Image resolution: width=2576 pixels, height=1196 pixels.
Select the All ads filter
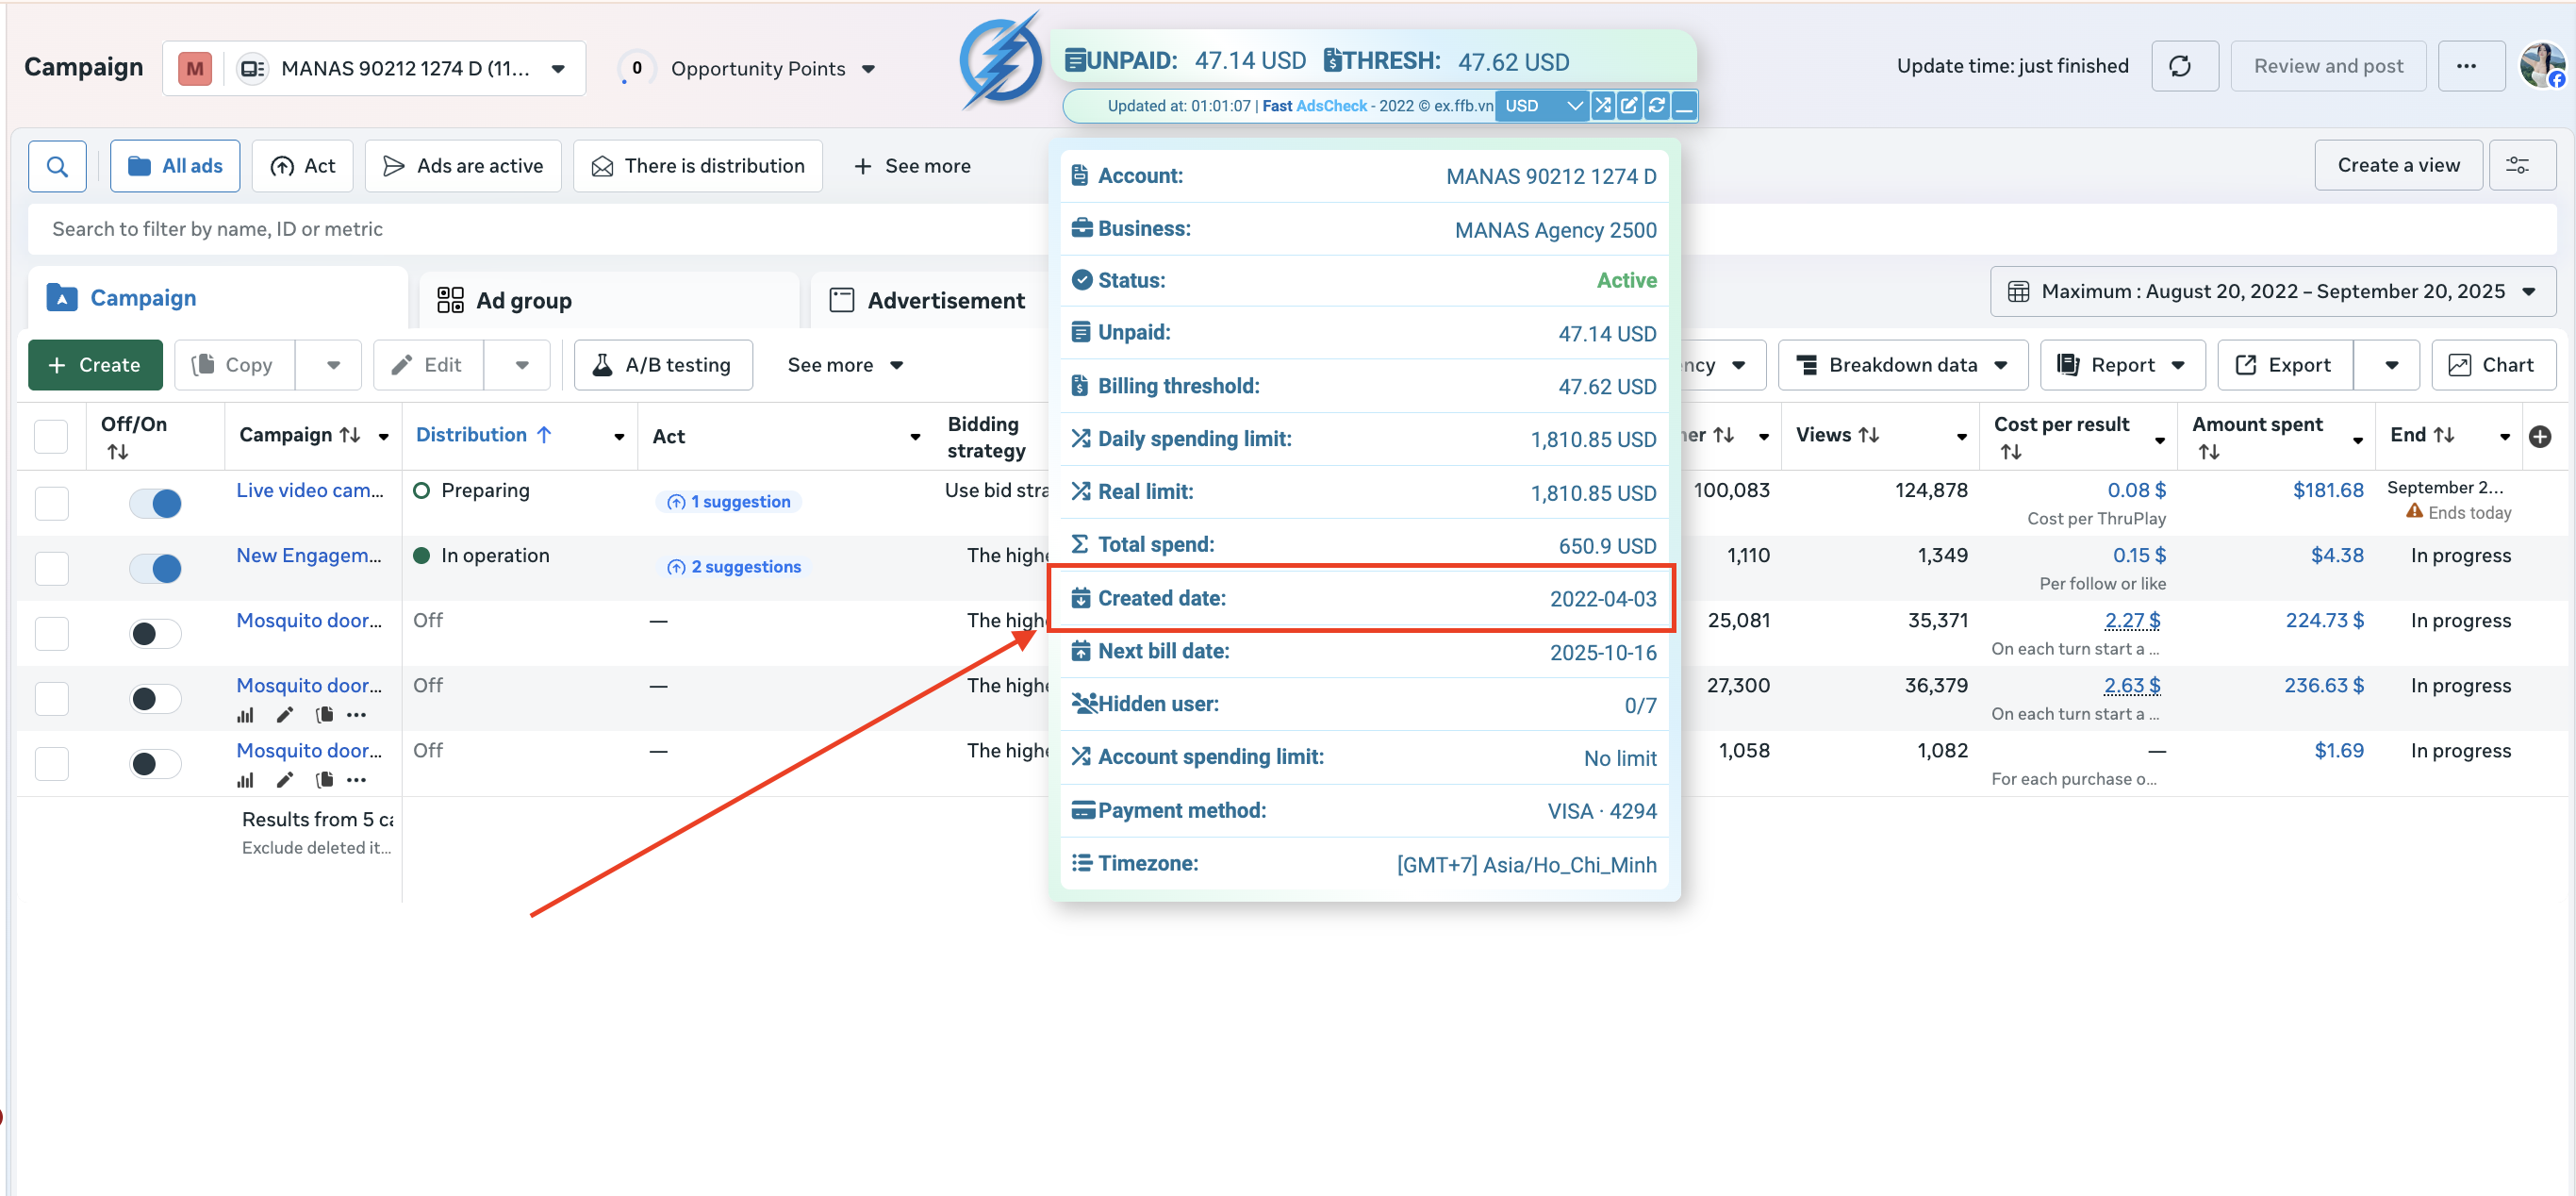175,166
